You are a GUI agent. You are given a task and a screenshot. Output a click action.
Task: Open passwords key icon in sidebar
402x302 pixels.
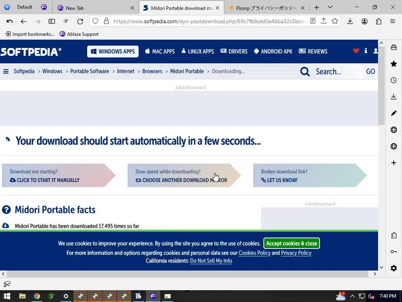click(x=394, y=252)
